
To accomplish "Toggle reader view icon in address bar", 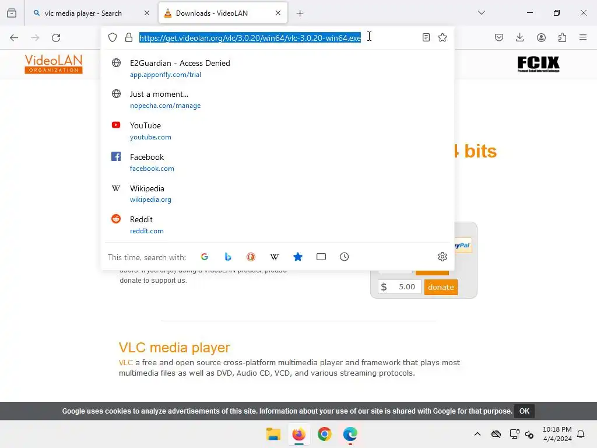I will (426, 37).
